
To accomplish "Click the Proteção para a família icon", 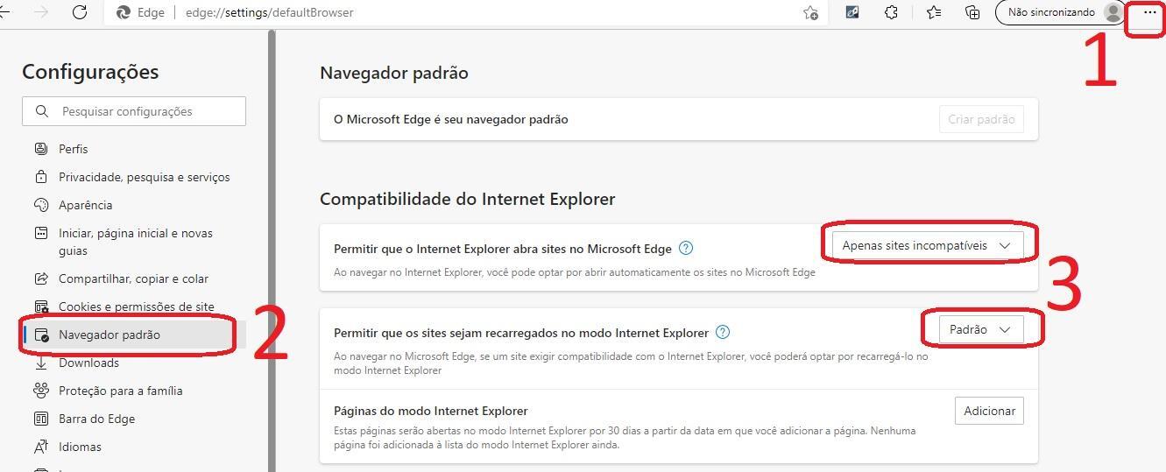I will [x=40, y=391].
